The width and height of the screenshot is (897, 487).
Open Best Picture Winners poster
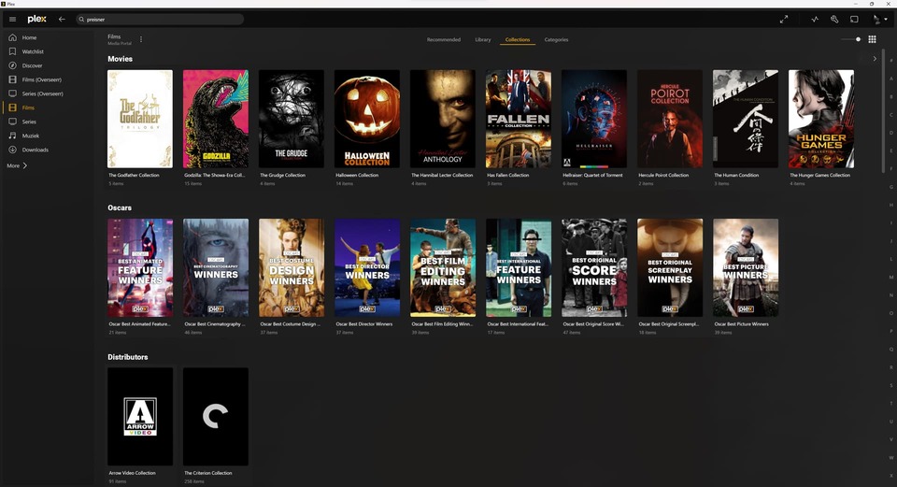click(746, 268)
